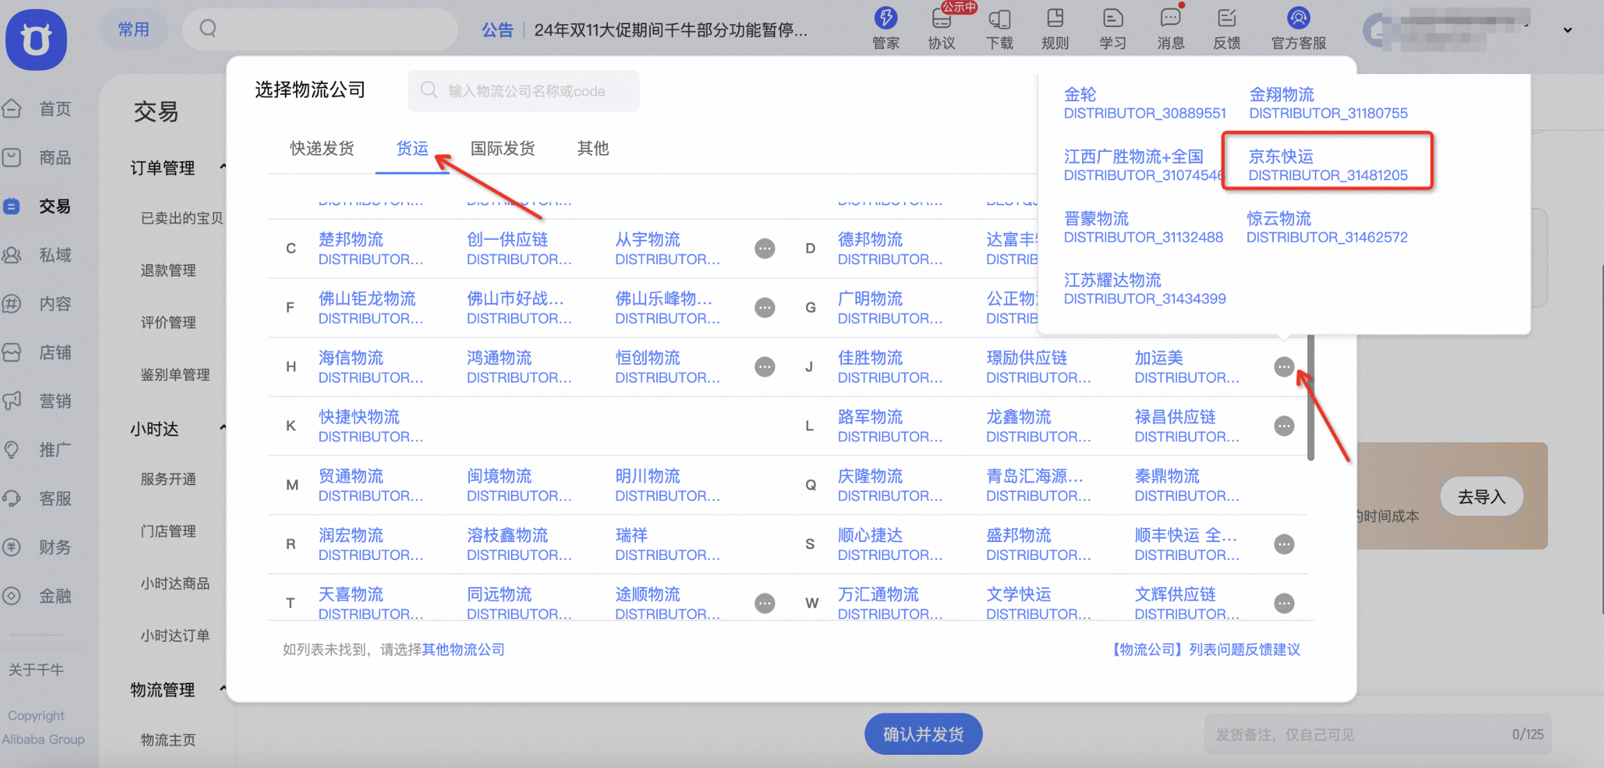Click the company list scrollbar
The image size is (1604, 768).
(1310, 398)
